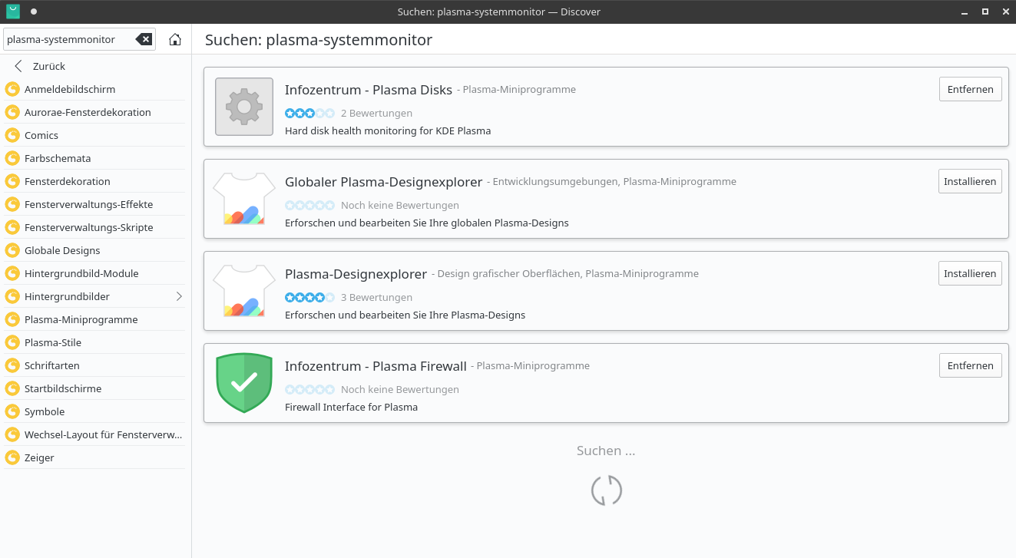1016x558 pixels.
Task: Click the Plasma Firewall Entfernen button
Action: (970, 365)
